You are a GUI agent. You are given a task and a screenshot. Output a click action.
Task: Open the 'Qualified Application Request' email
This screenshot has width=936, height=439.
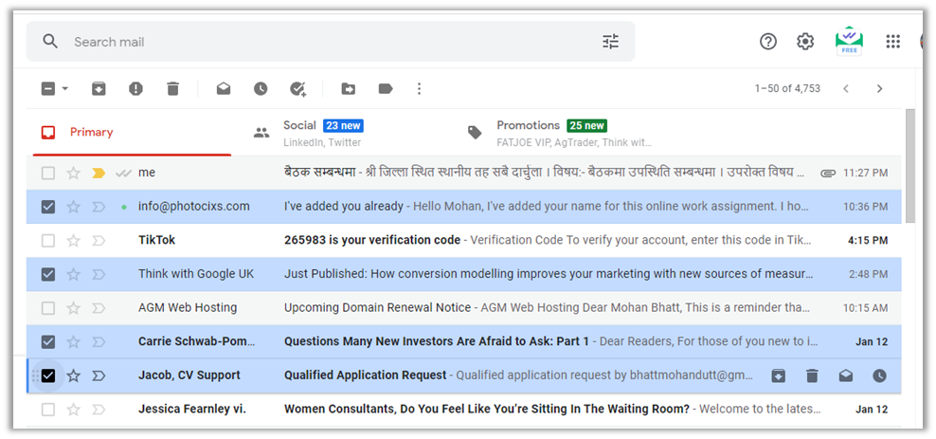click(x=464, y=375)
